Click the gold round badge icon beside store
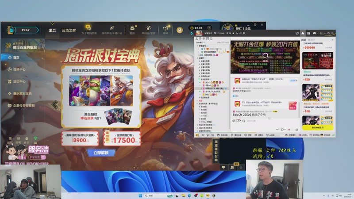The image size is (354, 199). [180, 30]
